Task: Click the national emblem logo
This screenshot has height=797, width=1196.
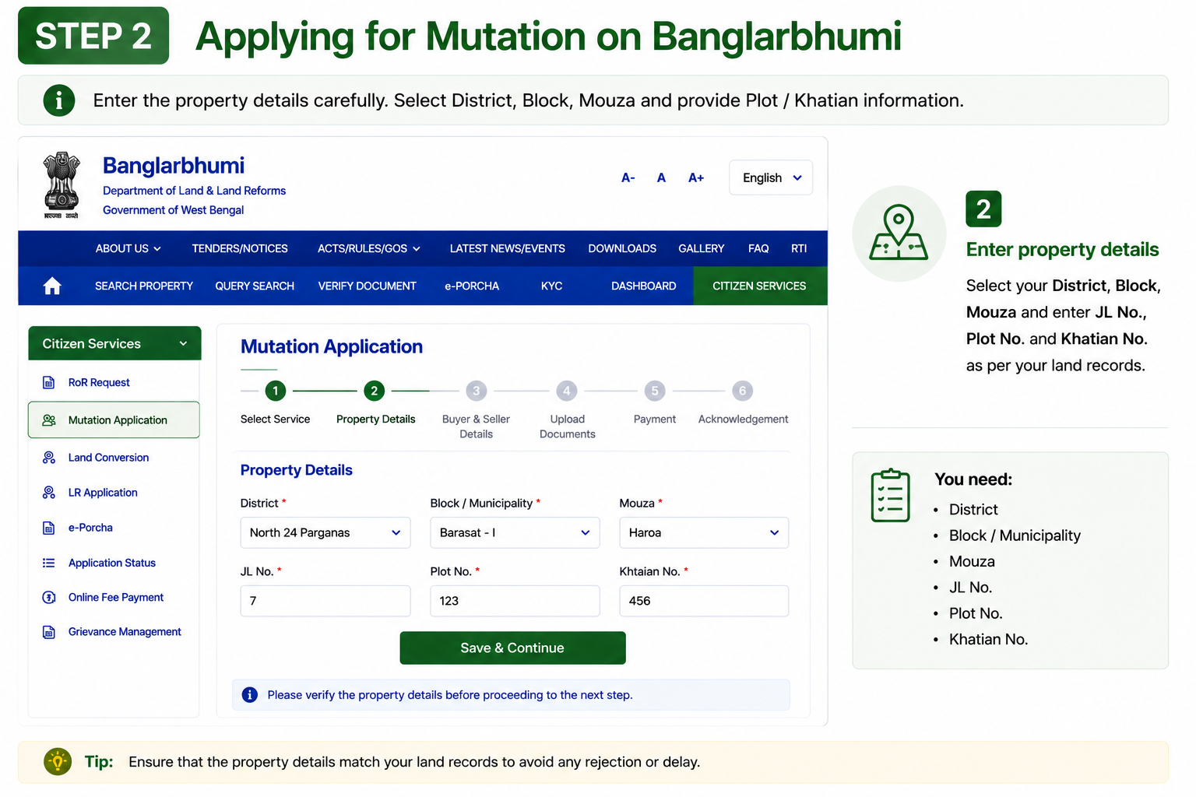Action: pyautogui.click(x=61, y=185)
